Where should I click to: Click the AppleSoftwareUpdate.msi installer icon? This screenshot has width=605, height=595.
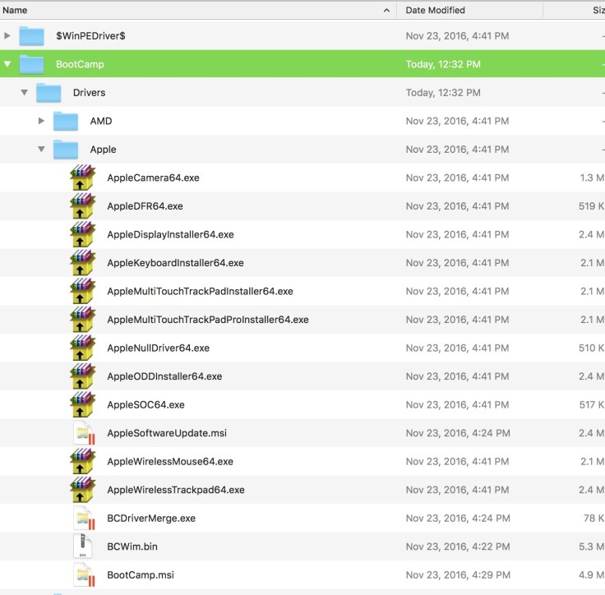click(x=83, y=433)
